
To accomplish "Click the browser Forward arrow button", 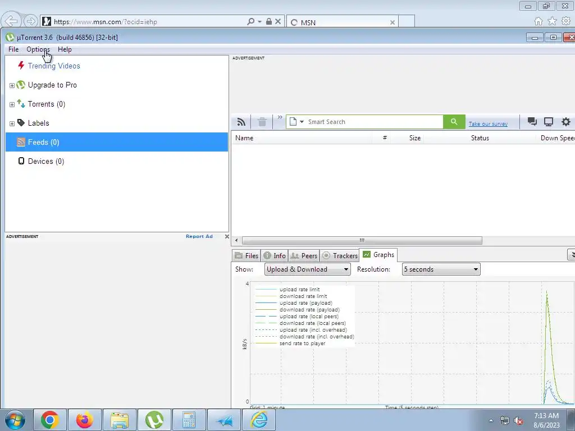I will pos(31,21).
